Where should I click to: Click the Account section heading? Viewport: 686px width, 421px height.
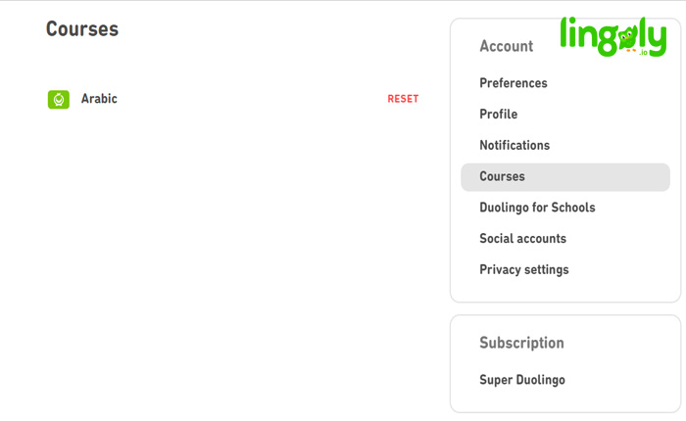click(x=507, y=46)
